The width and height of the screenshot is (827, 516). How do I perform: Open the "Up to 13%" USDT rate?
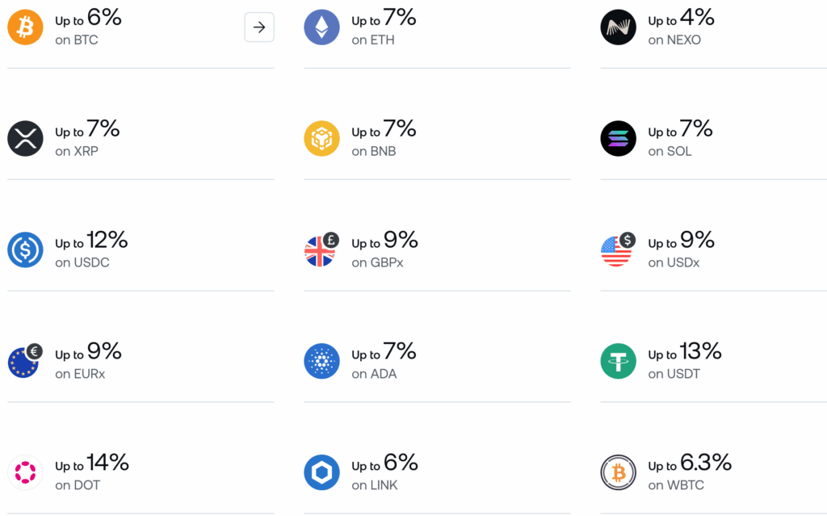[x=685, y=353]
